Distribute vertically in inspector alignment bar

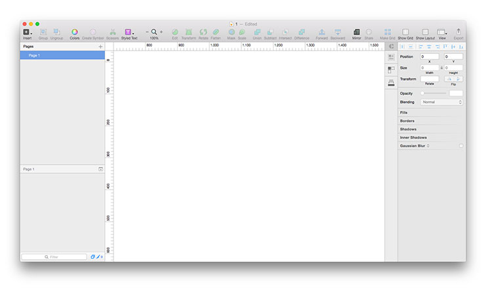411,47
